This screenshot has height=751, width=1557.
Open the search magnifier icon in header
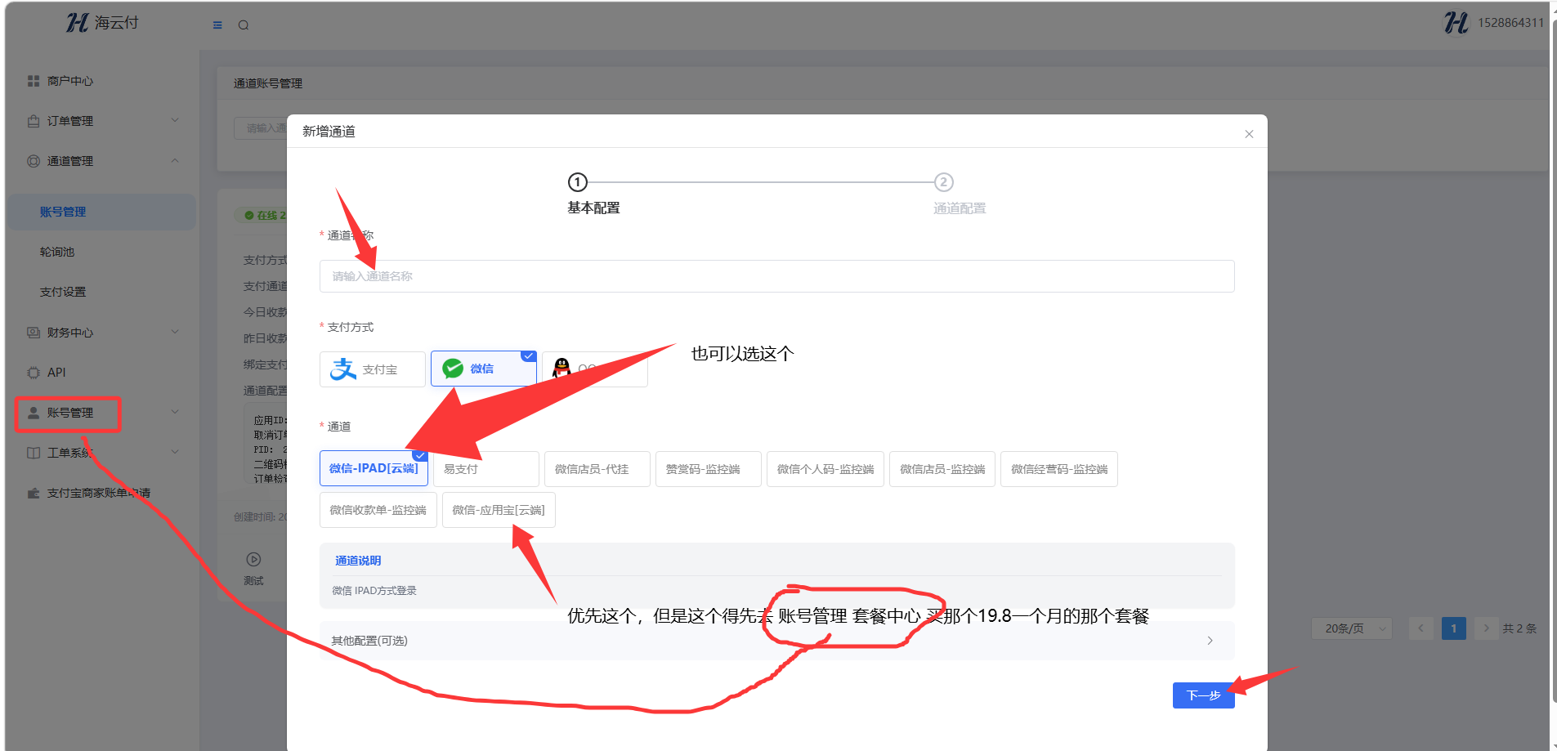[x=244, y=25]
